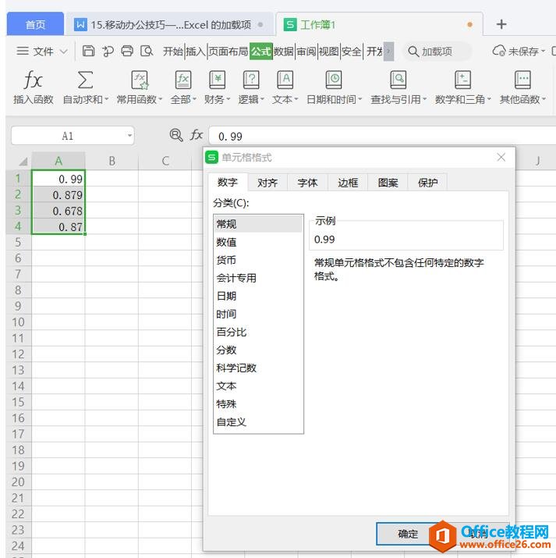Select 数值 in category list
The image size is (556, 558).
[258, 242]
